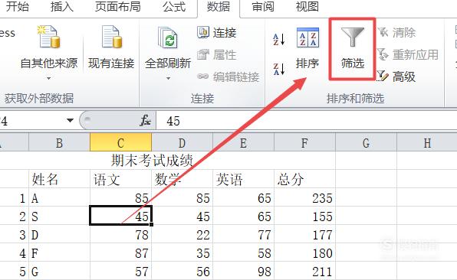
Task: Select column D header
Action: [182, 142]
